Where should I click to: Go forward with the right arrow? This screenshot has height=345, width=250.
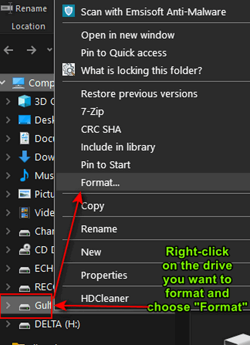point(32,51)
